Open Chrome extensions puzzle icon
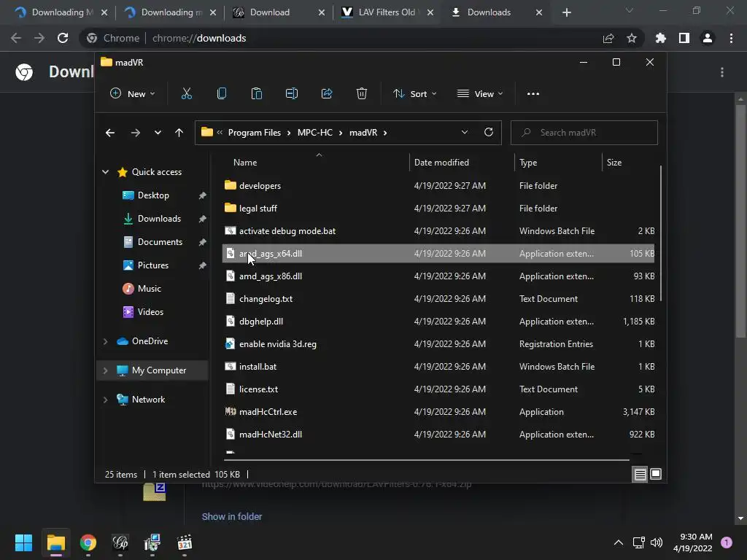 coord(661,38)
